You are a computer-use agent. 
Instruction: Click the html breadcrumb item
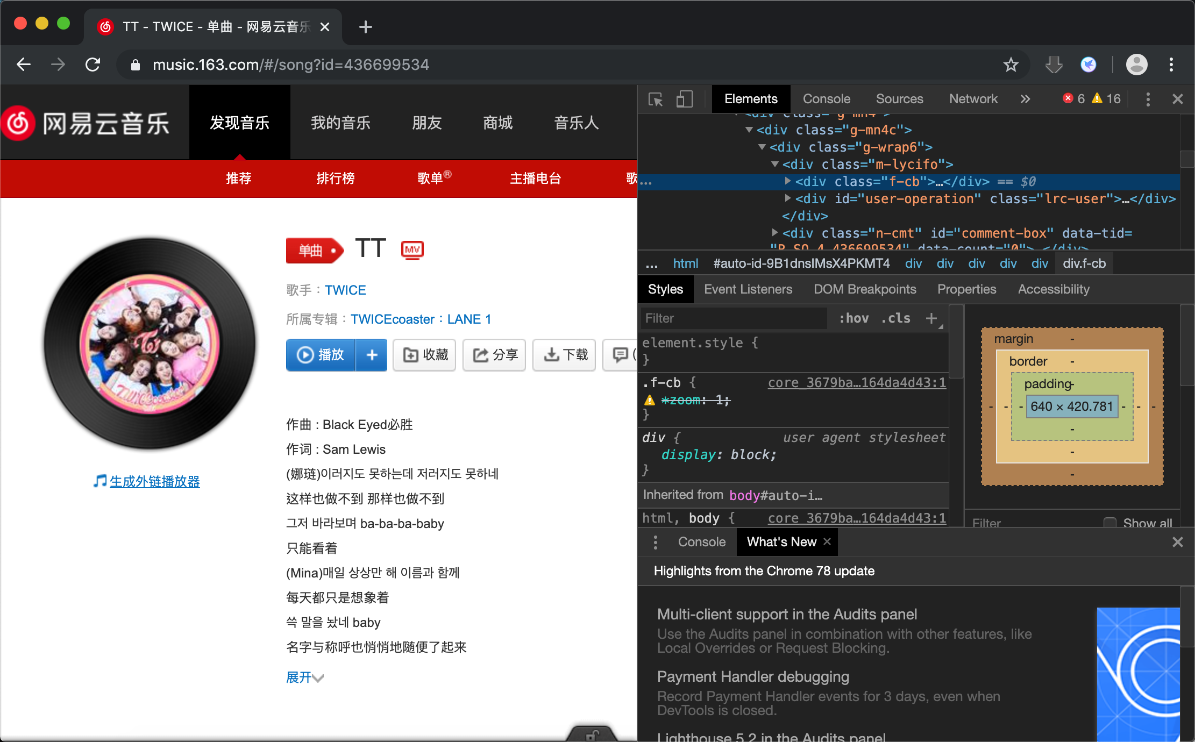(x=686, y=263)
